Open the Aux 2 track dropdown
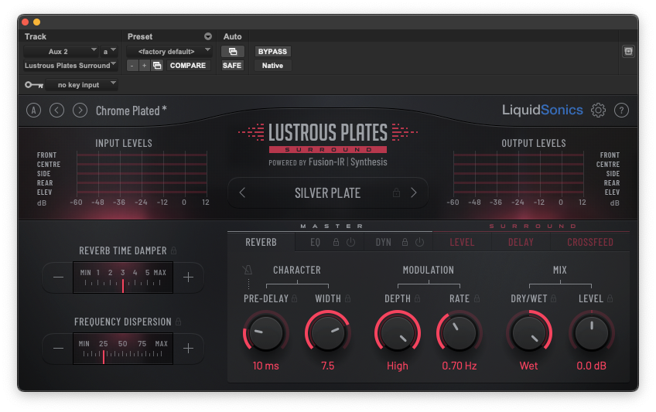Viewport: 656px width, 412px height. click(x=60, y=51)
